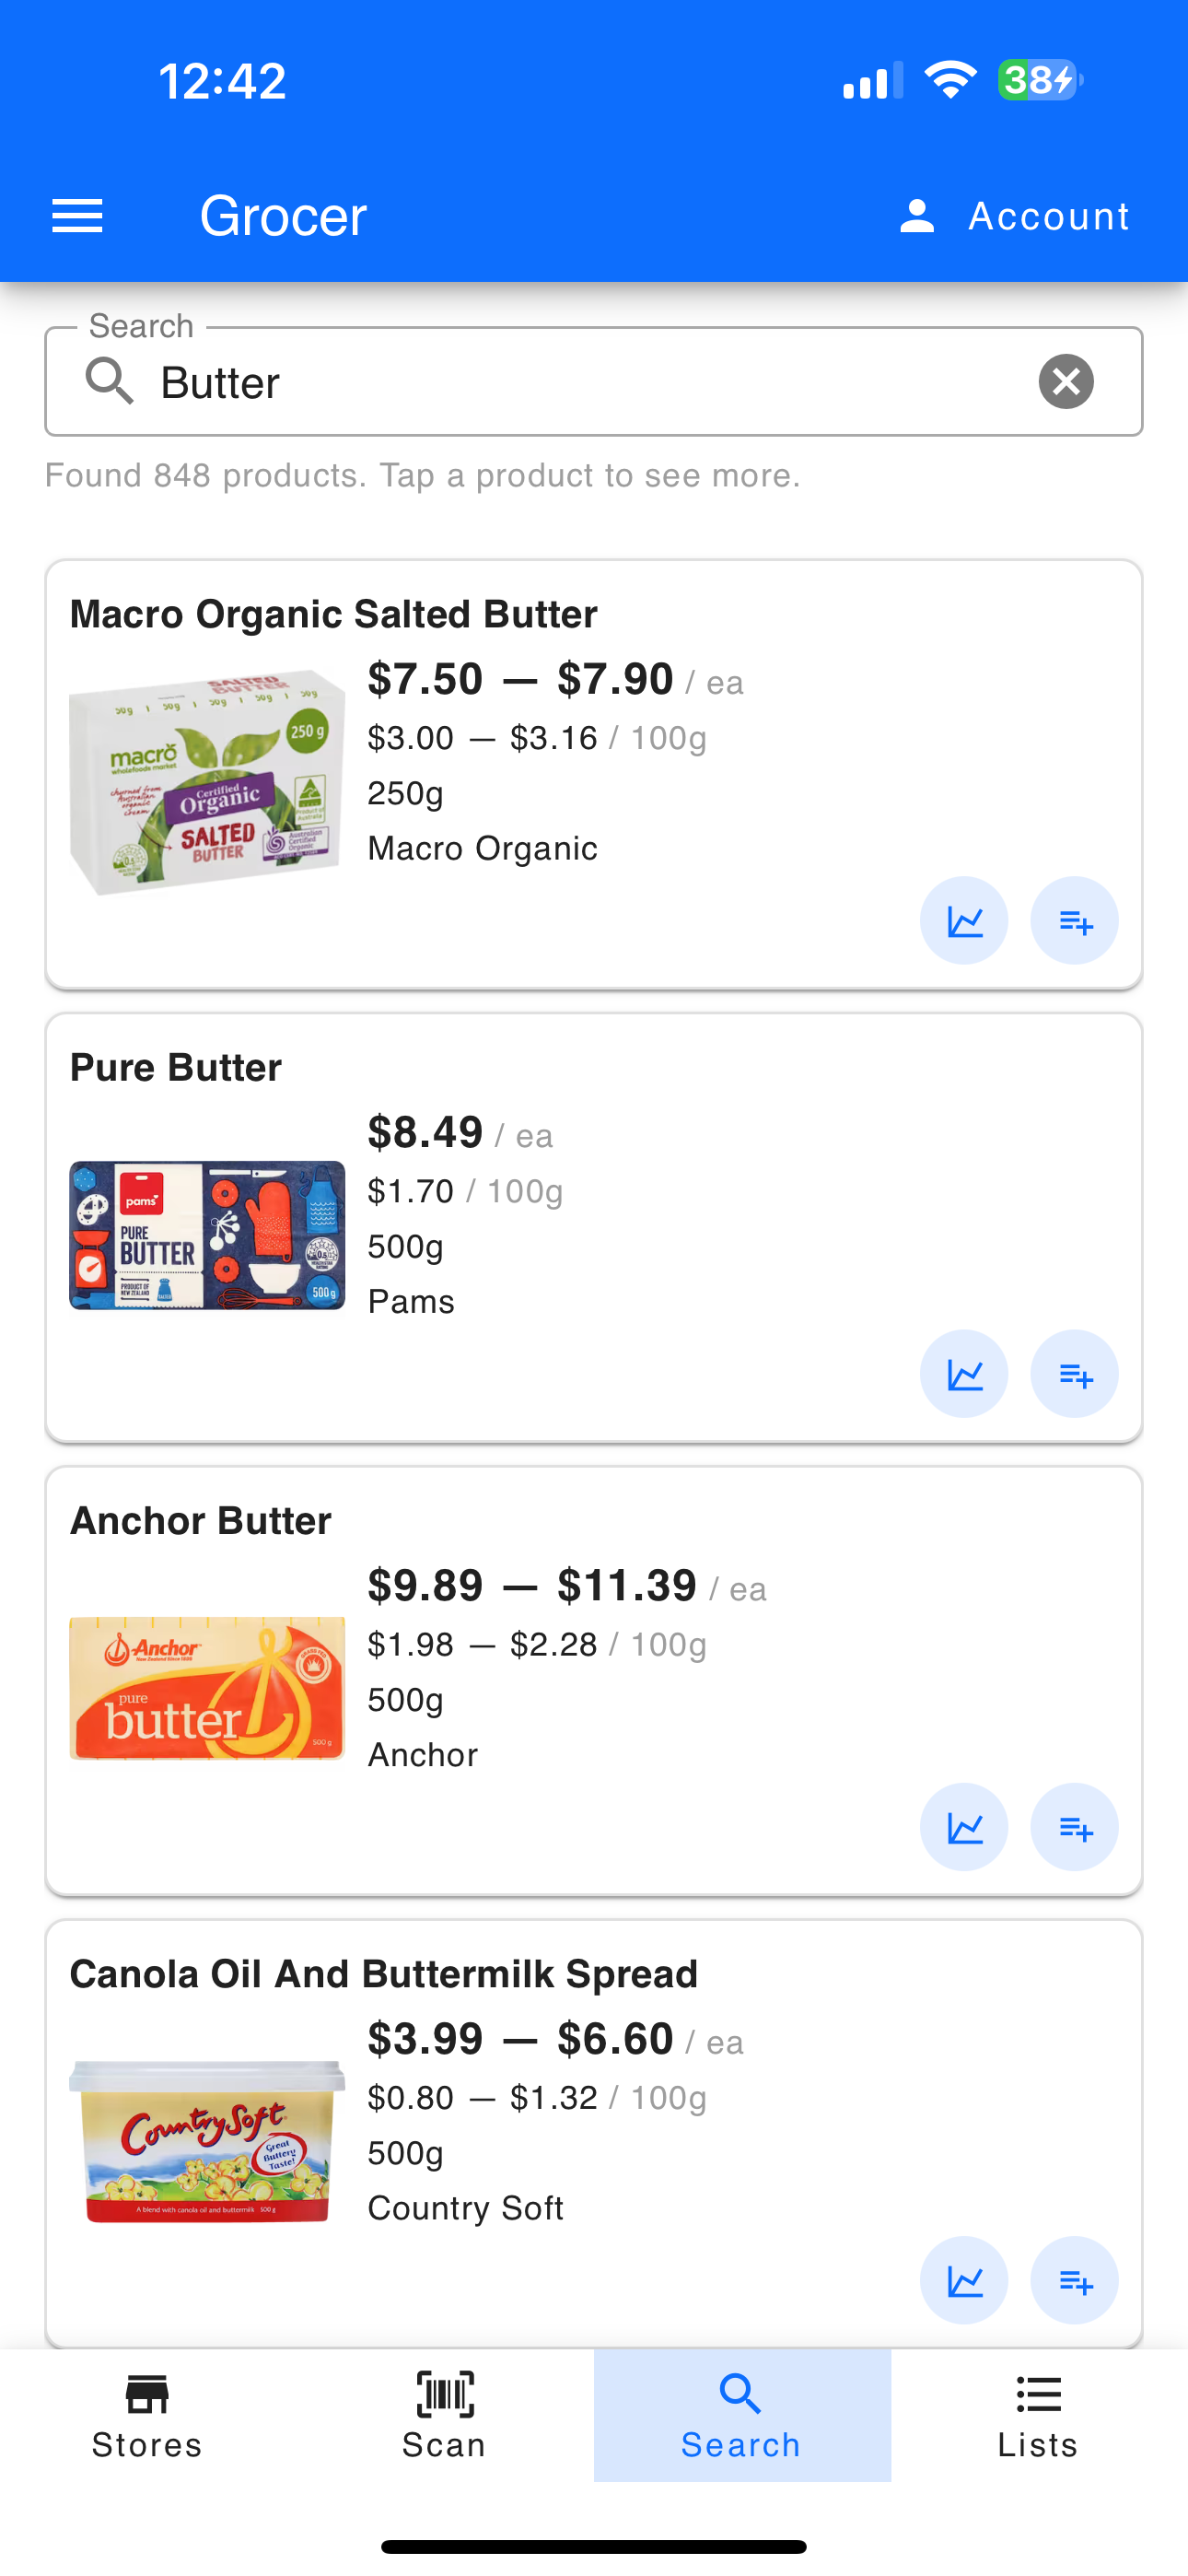View price history chart for Pams Pure Butter

coord(964,1374)
